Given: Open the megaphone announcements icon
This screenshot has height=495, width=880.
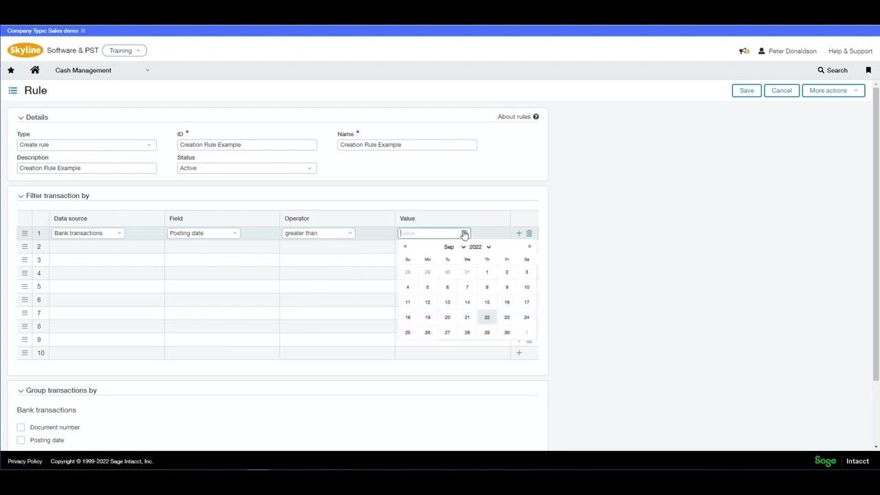Looking at the screenshot, I should (744, 51).
